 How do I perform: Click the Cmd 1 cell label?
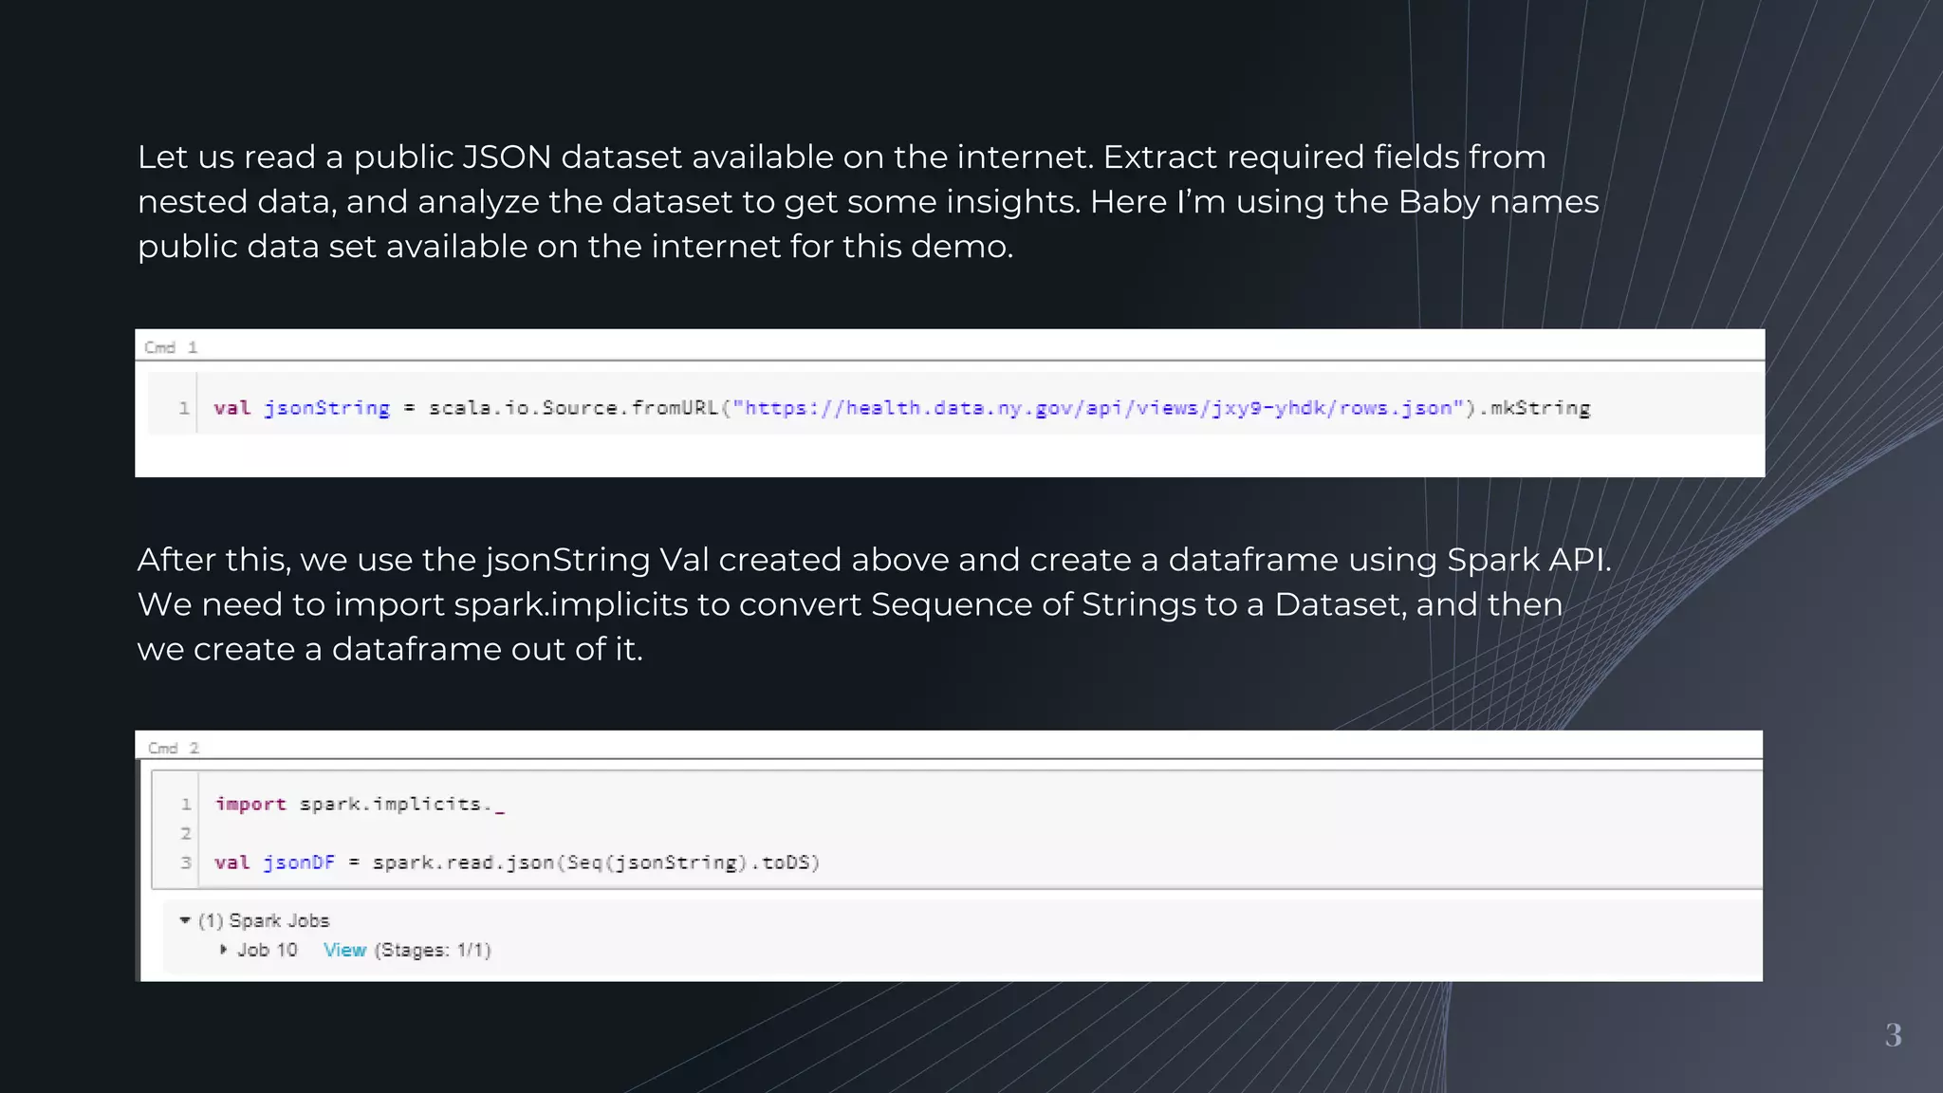click(171, 347)
